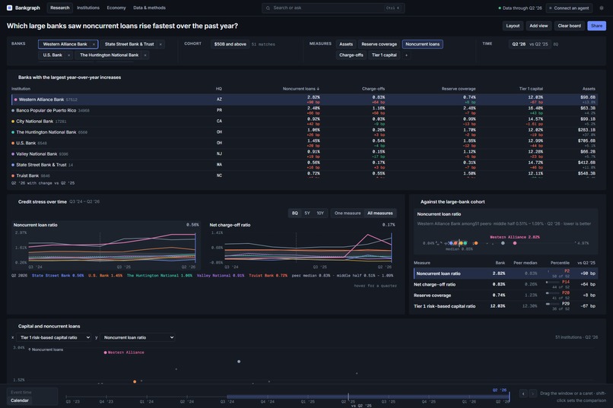Focus the Search or ask field
This screenshot has height=408, width=613.
tap(333, 8)
